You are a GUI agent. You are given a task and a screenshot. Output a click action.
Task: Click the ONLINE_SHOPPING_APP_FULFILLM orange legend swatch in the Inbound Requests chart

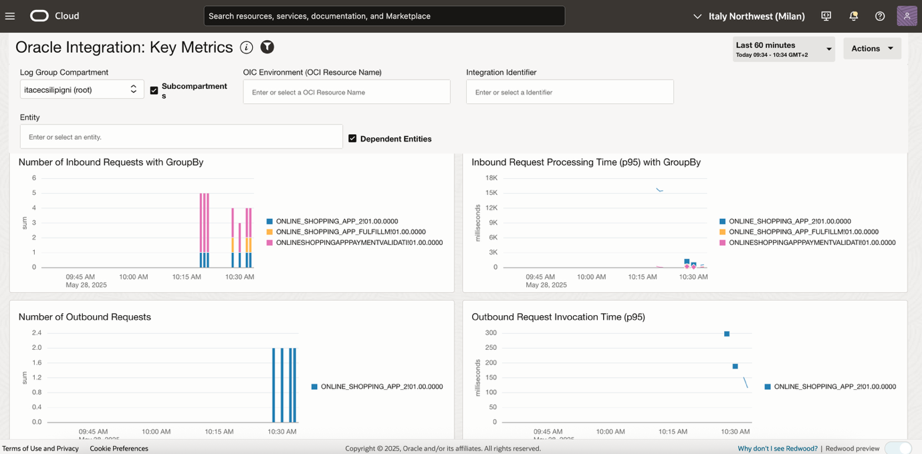tap(269, 232)
